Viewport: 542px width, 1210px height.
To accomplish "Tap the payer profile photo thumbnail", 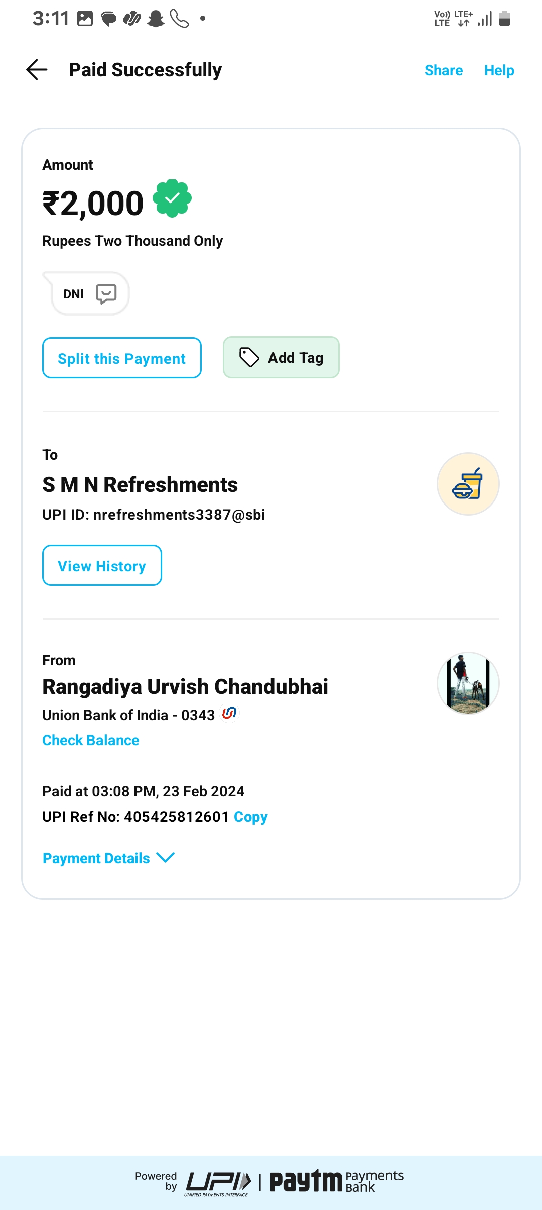I will [468, 683].
